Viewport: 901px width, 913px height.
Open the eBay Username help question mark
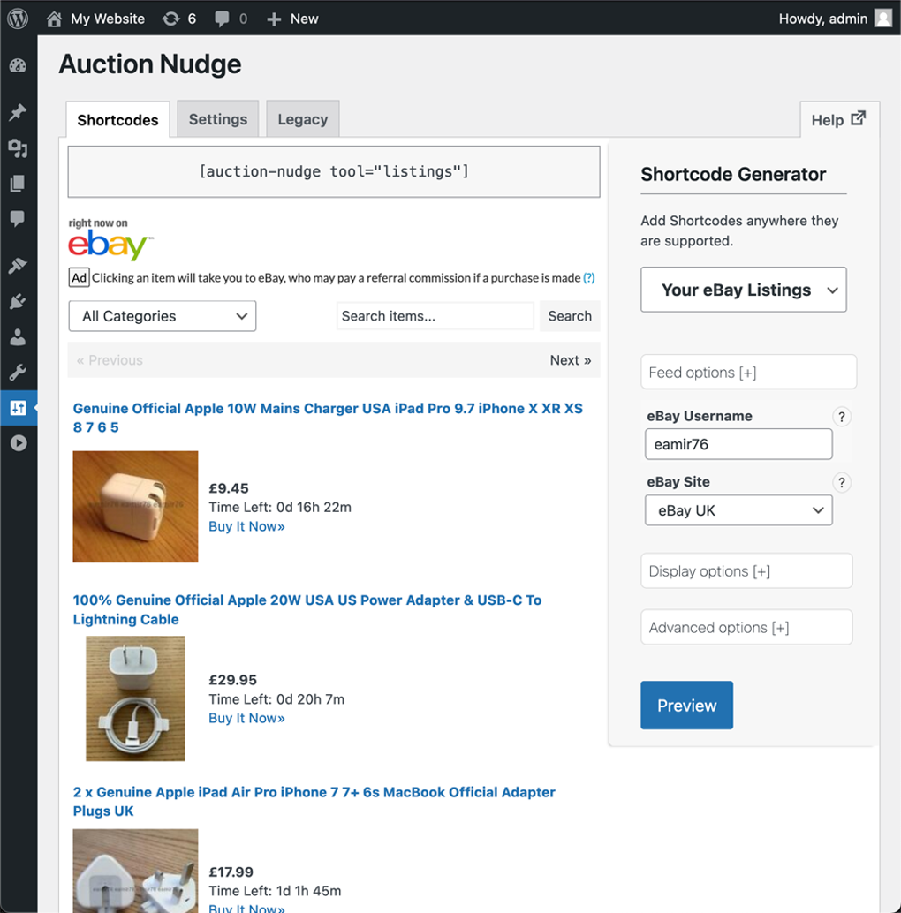click(x=841, y=417)
